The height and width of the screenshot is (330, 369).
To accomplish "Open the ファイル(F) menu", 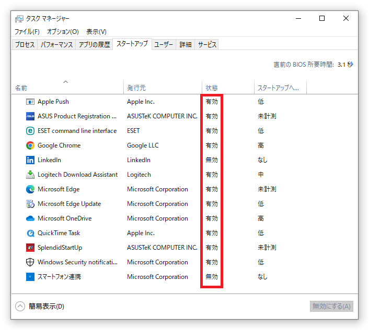I will coord(27,32).
